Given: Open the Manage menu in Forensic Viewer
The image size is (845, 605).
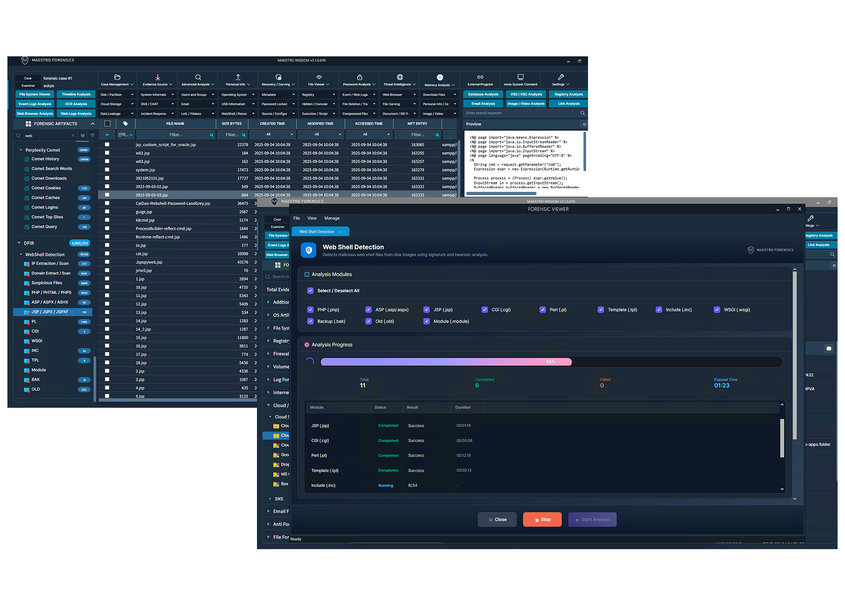Looking at the screenshot, I should click(332, 218).
